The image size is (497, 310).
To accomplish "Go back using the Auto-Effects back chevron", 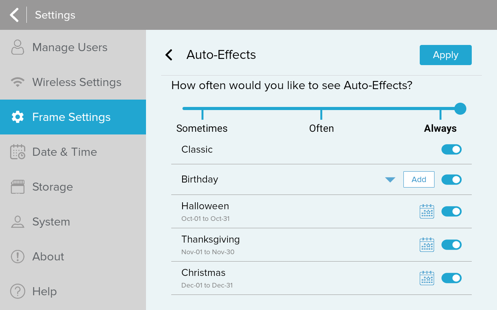I will pyautogui.click(x=169, y=55).
